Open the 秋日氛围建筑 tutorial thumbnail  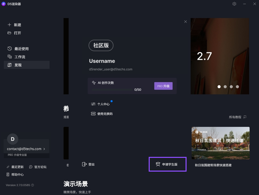point(220,143)
